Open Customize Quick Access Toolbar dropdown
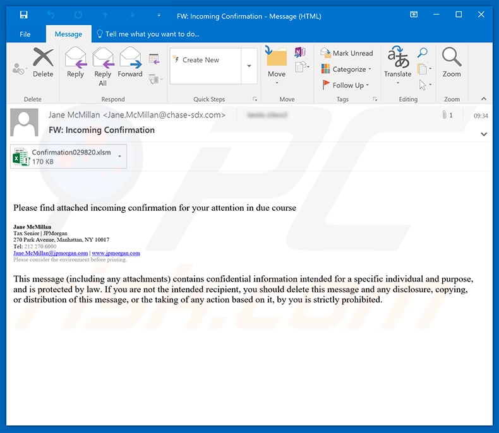This screenshot has height=433, width=499. tap(159, 15)
